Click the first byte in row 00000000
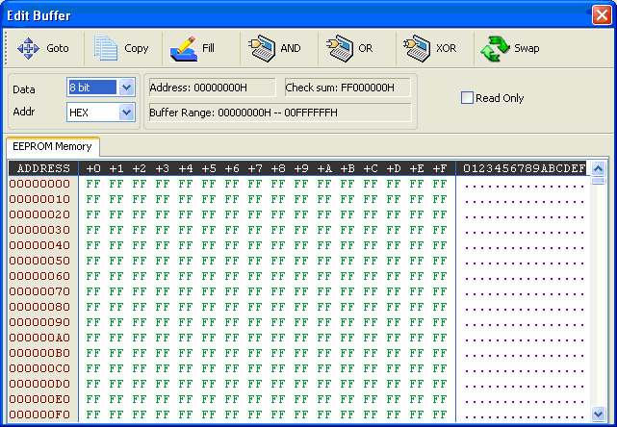Image resolution: width=617 pixels, height=427 pixels. pos(92,184)
